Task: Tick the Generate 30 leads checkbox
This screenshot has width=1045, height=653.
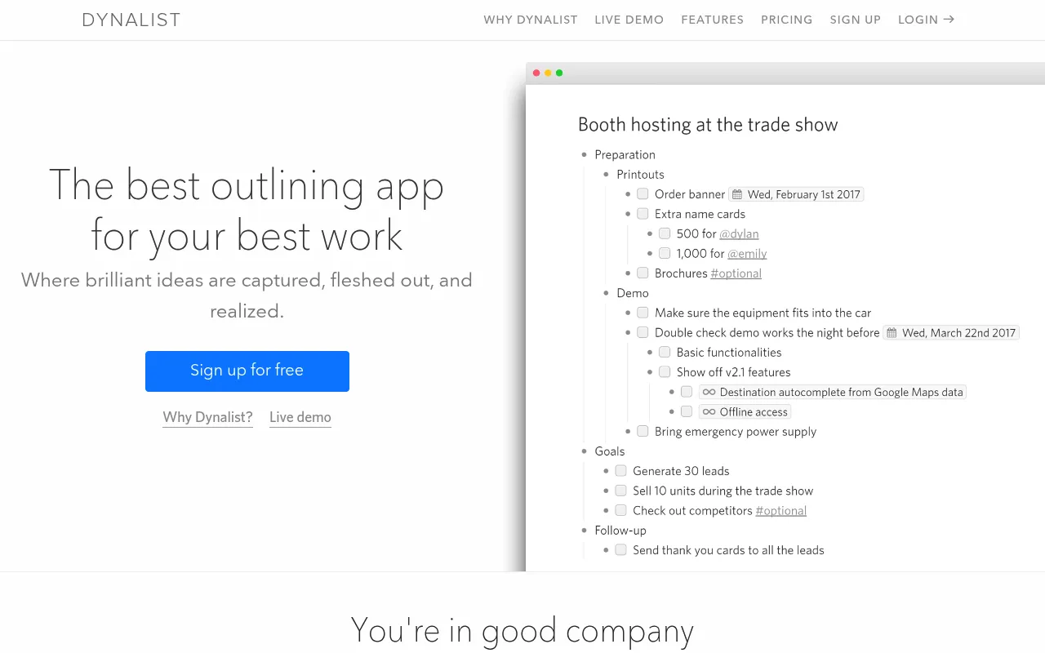Action: pos(620,471)
